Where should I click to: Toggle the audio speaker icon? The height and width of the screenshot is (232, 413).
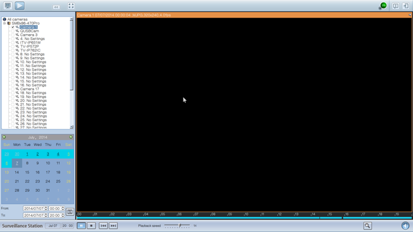(x=405, y=226)
